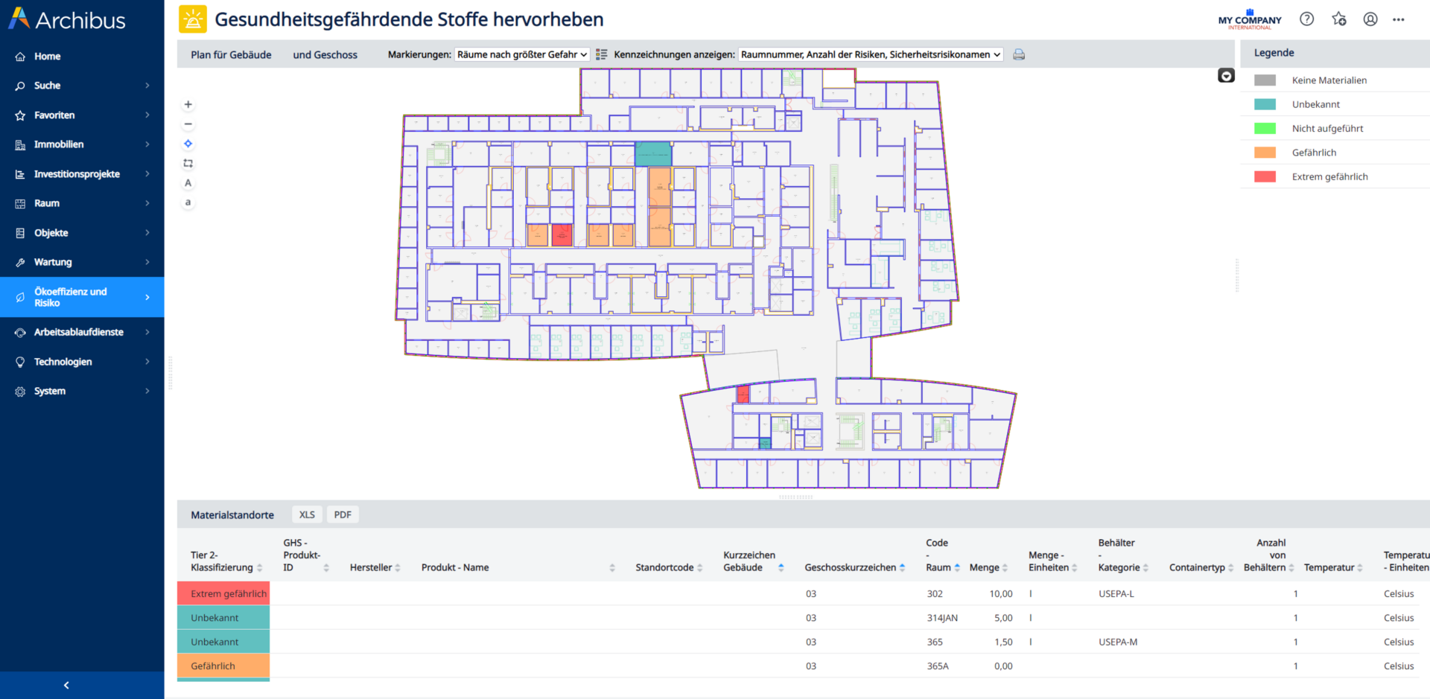Collapse the left navigation sidebar

point(66,685)
